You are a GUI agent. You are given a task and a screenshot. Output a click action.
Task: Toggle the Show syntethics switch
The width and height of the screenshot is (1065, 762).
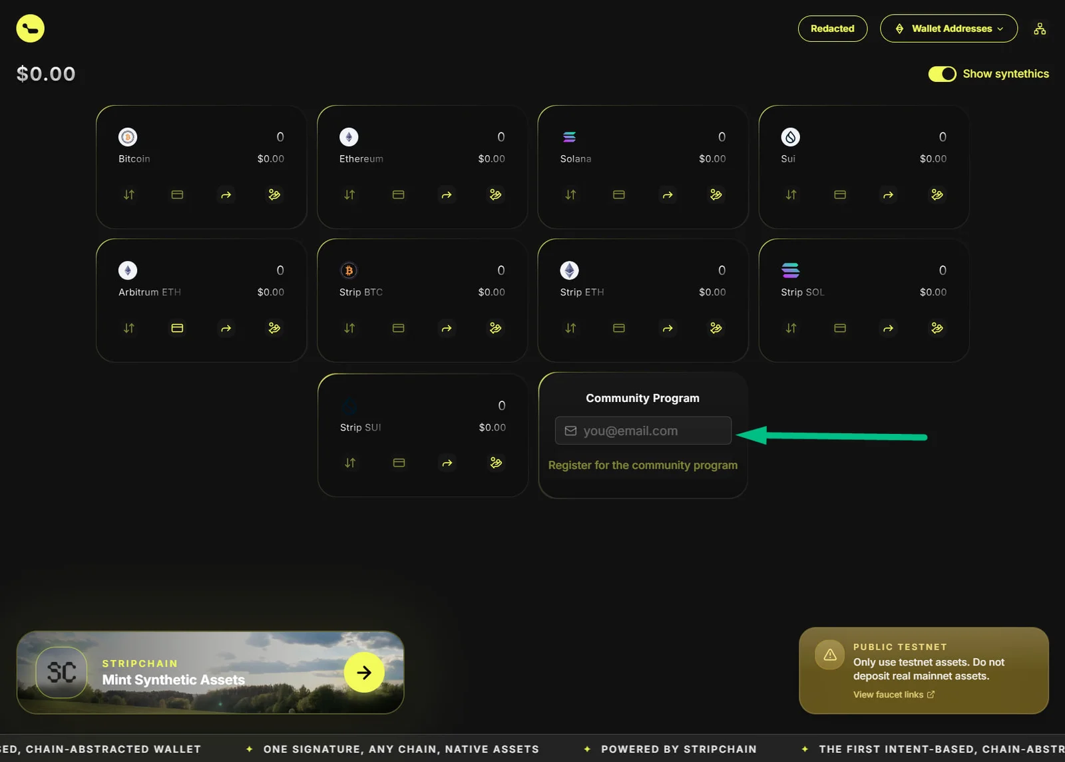click(x=942, y=74)
